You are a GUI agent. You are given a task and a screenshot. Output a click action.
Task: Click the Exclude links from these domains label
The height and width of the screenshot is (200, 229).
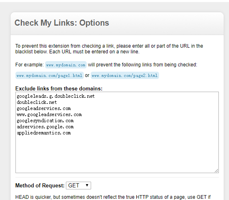[x=59, y=88]
